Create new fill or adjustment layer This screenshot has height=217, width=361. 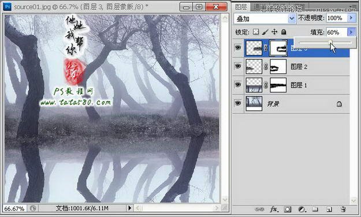click(x=302, y=209)
